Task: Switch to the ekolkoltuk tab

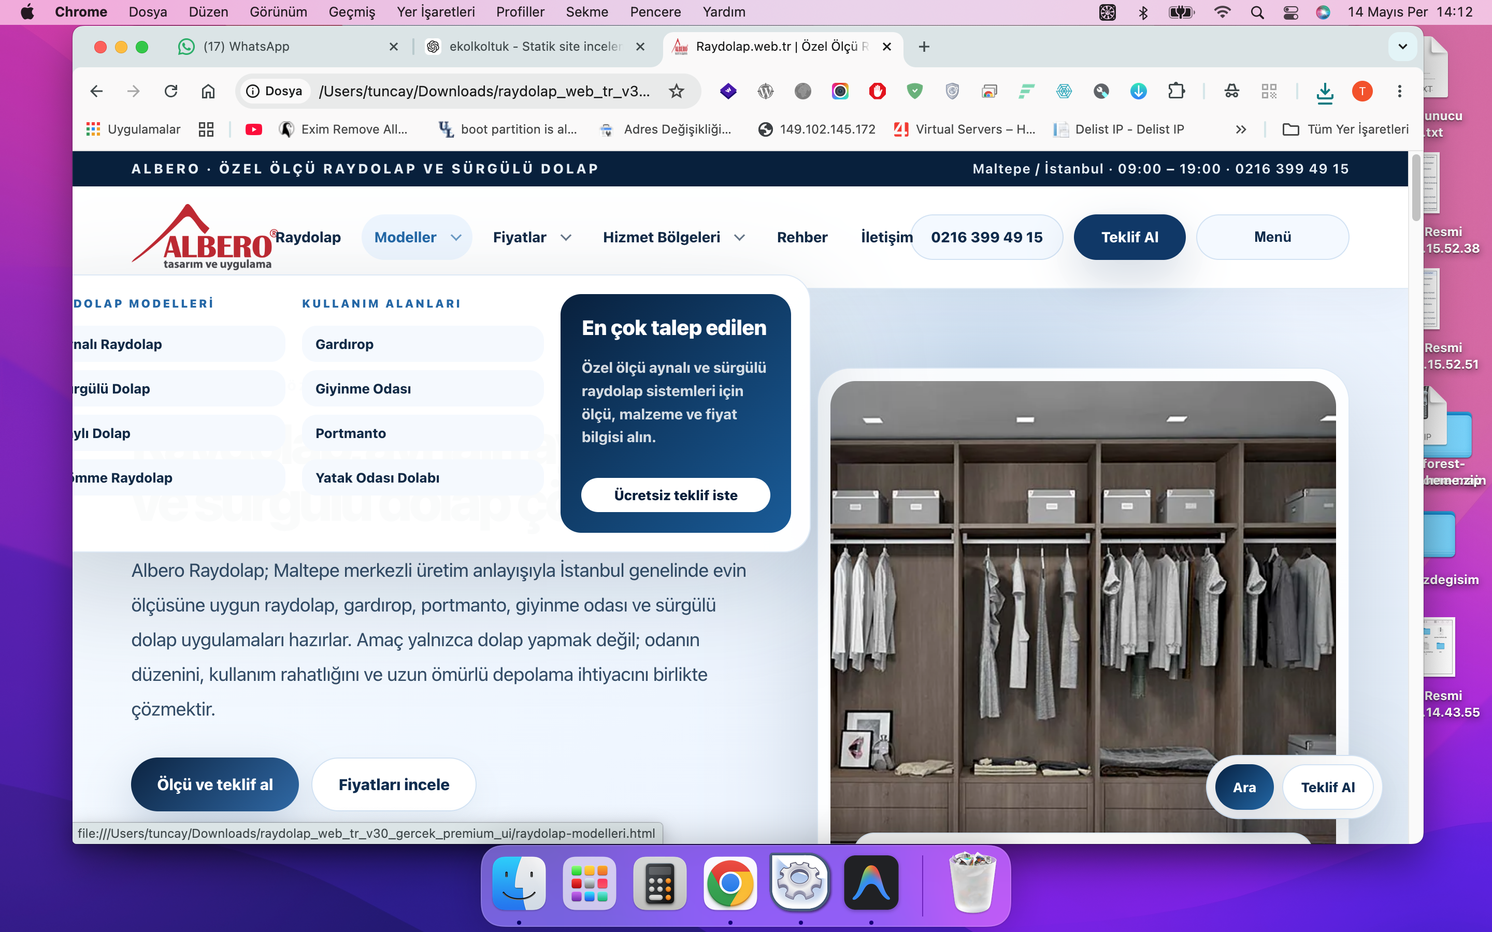Action: pyautogui.click(x=535, y=47)
